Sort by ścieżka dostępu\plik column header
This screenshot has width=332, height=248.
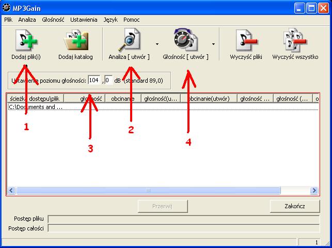(35, 99)
